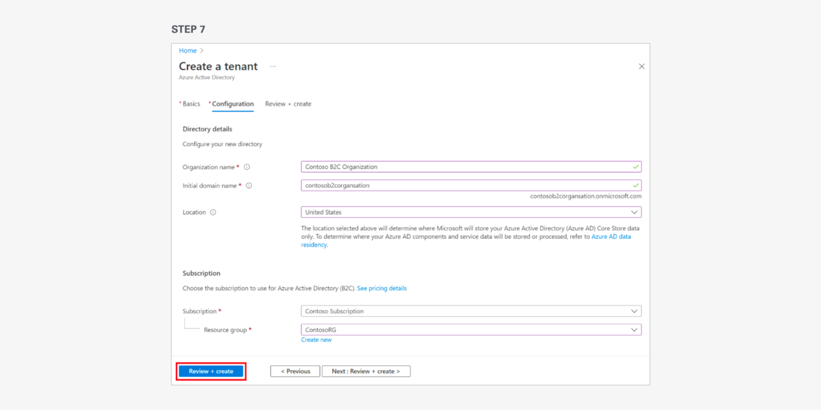
Task: Click the Azure Active Directory subtitle
Action: click(207, 78)
